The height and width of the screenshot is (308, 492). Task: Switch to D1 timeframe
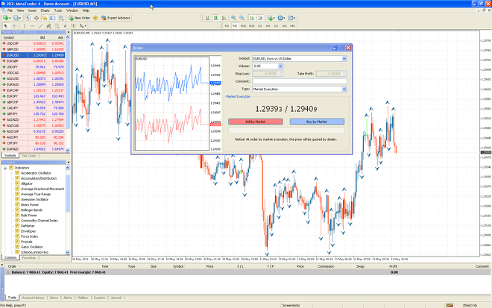276,26
